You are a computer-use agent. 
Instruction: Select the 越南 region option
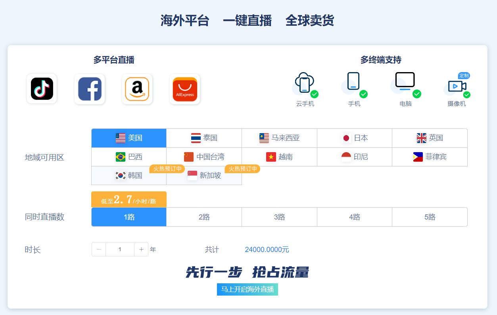coord(280,157)
